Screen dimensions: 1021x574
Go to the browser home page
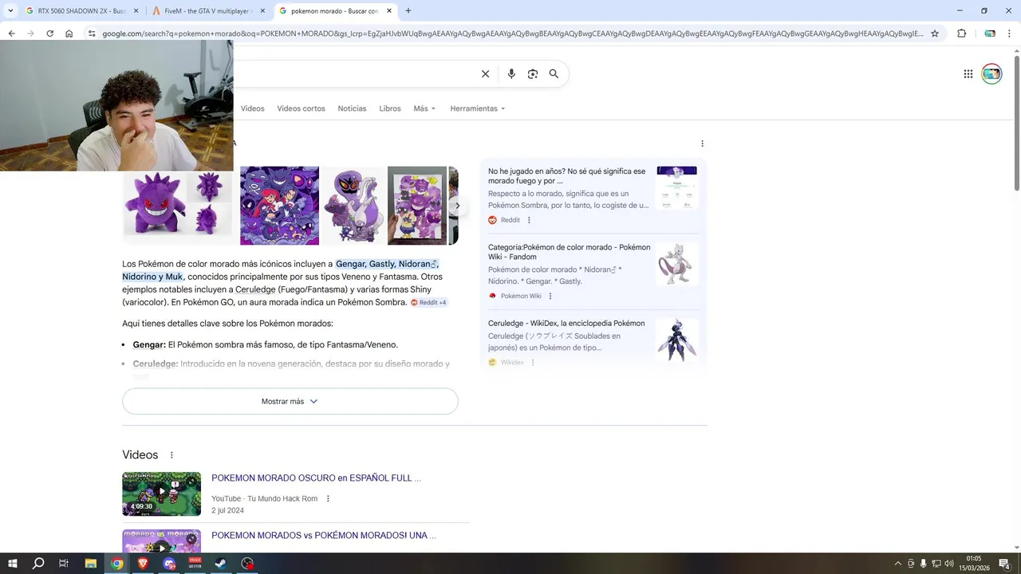coord(69,33)
